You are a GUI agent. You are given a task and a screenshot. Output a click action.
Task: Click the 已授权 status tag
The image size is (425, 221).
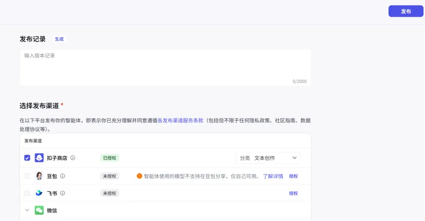point(110,158)
